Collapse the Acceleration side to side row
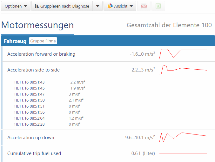215x162 pixels. pos(33,70)
